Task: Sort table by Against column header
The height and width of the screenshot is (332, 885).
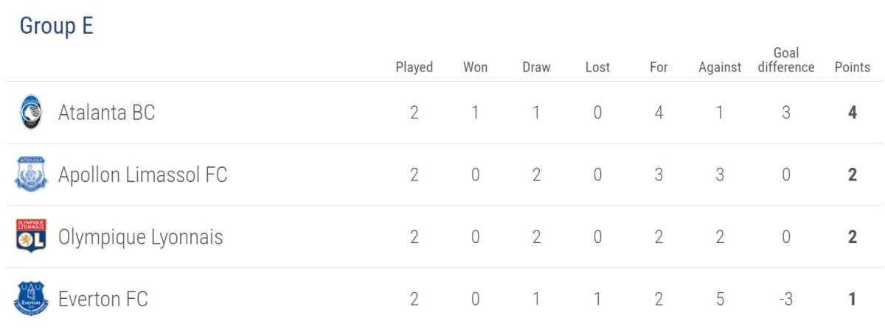Action: point(720,67)
